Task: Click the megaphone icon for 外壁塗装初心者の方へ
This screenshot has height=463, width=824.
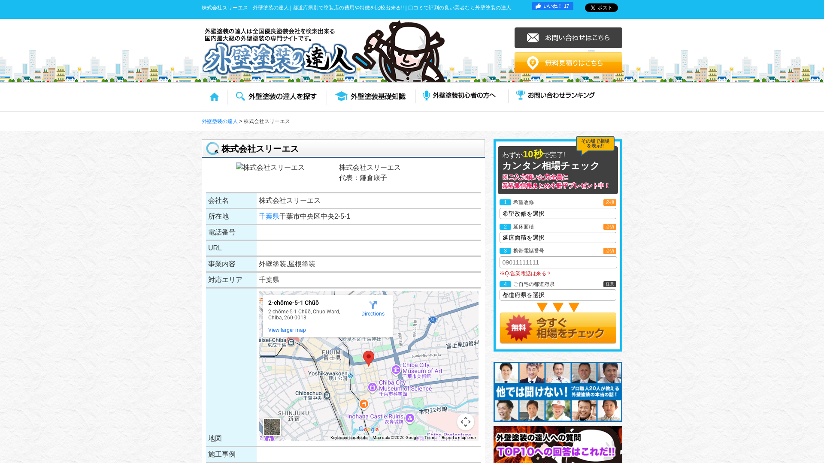Action: (426, 96)
